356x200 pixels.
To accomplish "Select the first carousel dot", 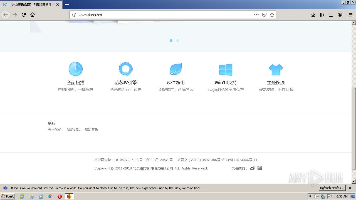I will [x=171, y=41].
